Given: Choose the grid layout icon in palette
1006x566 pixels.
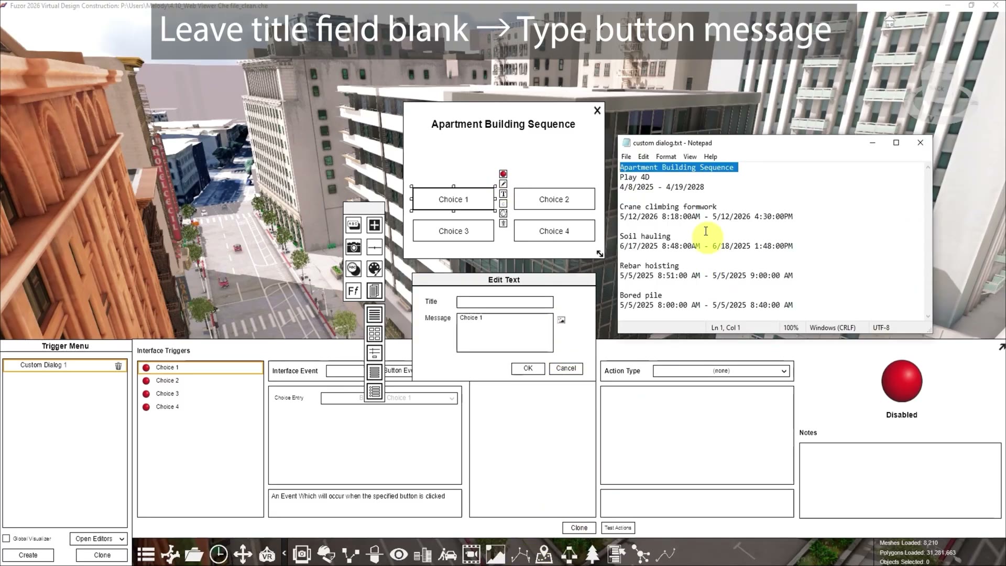Looking at the screenshot, I should pyautogui.click(x=374, y=334).
